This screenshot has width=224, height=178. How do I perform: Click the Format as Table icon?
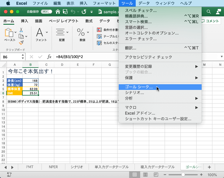point(99,36)
